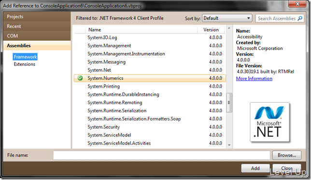311x180 pixels.
Task: Select the Extensions tree item
Action: [25, 64]
